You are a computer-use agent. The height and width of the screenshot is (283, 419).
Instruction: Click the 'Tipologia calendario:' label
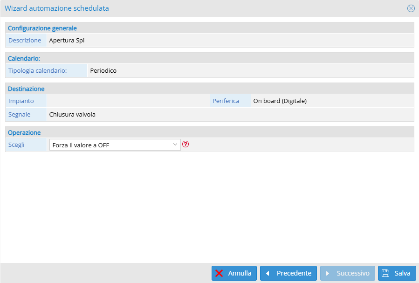tap(37, 70)
